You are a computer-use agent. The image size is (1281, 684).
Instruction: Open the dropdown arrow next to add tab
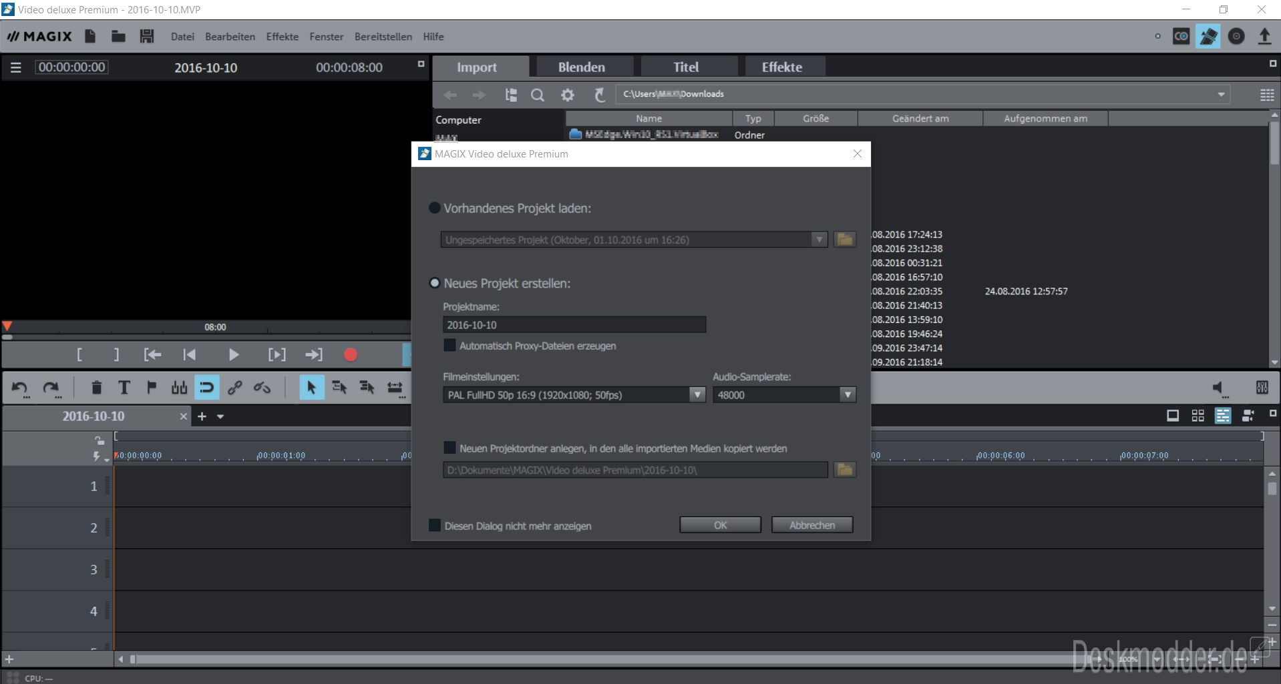point(220,416)
